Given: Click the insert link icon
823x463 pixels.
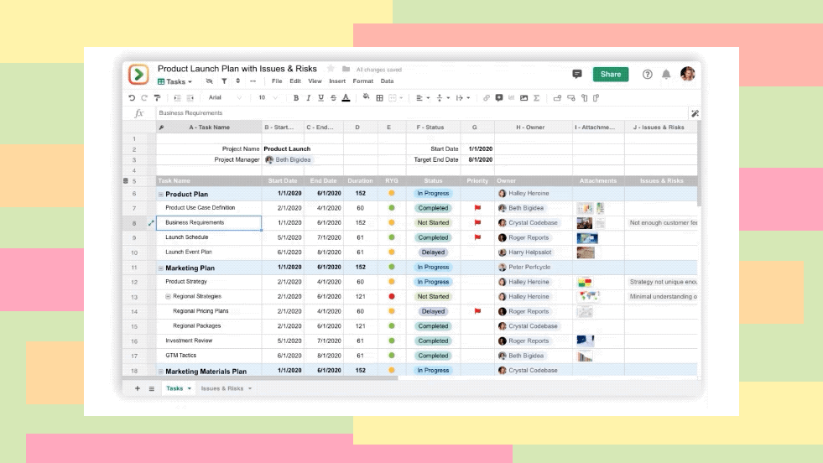Looking at the screenshot, I should tap(486, 98).
